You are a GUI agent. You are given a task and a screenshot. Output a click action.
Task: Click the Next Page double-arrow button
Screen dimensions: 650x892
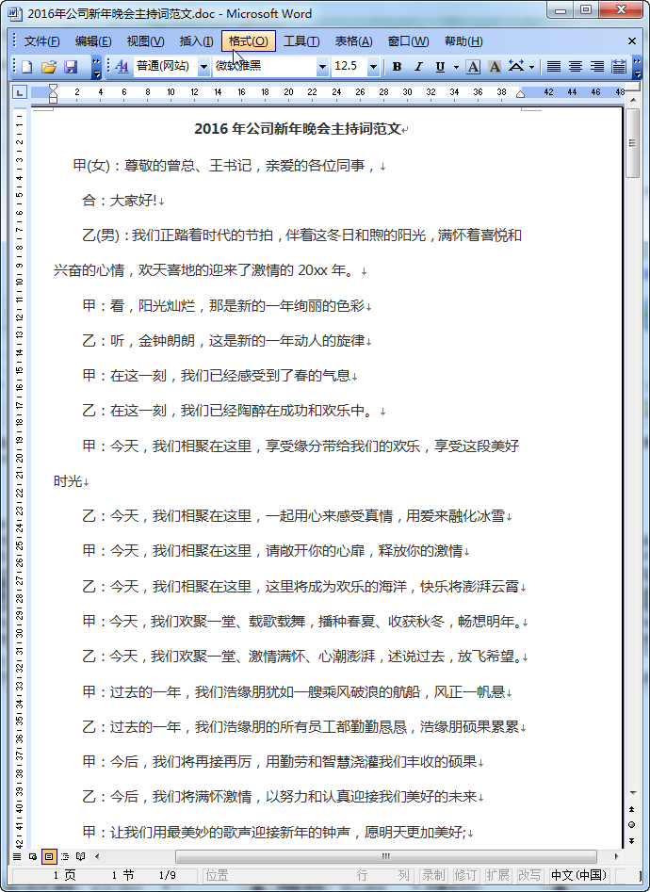click(x=632, y=840)
